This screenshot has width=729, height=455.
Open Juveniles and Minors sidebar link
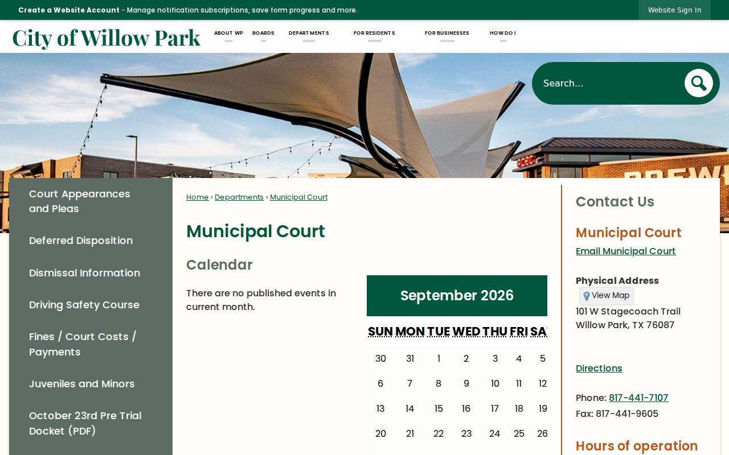pos(82,384)
